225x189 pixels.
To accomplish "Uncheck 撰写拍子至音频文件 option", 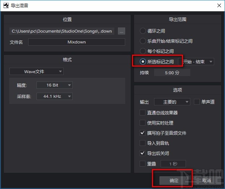I will tap(143, 133).
